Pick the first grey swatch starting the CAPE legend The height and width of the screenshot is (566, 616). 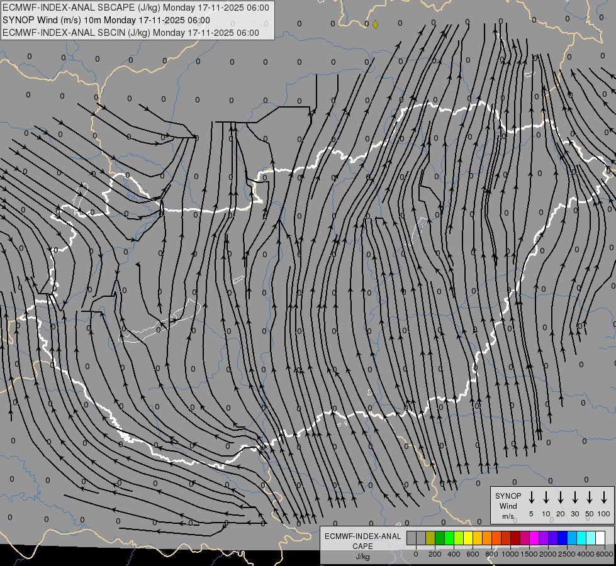click(412, 538)
